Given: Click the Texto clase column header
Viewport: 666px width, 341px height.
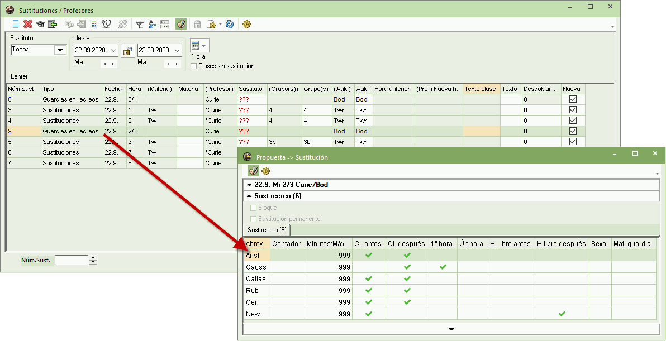Looking at the screenshot, I should coord(482,89).
